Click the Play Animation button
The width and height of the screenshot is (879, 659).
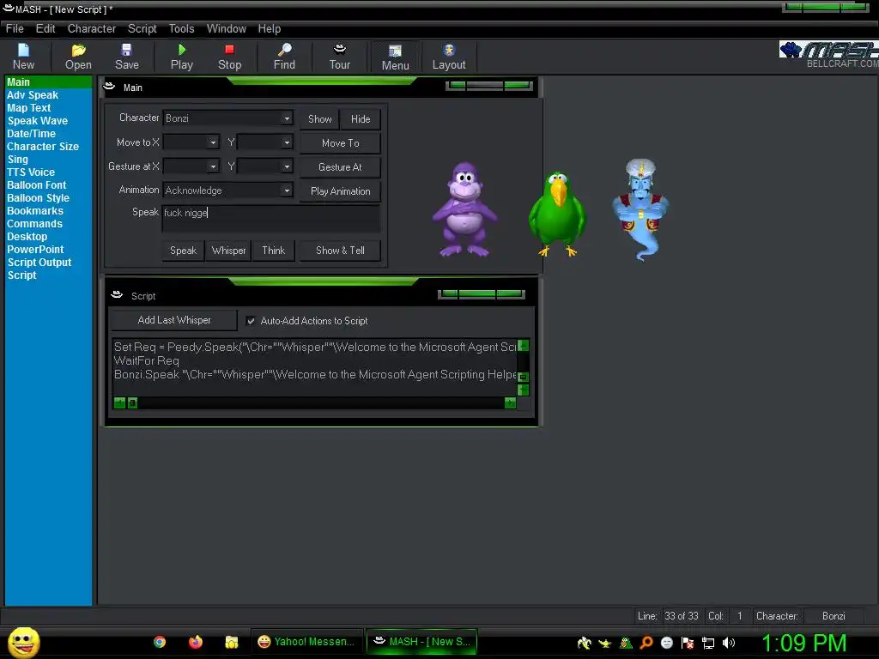tap(340, 191)
